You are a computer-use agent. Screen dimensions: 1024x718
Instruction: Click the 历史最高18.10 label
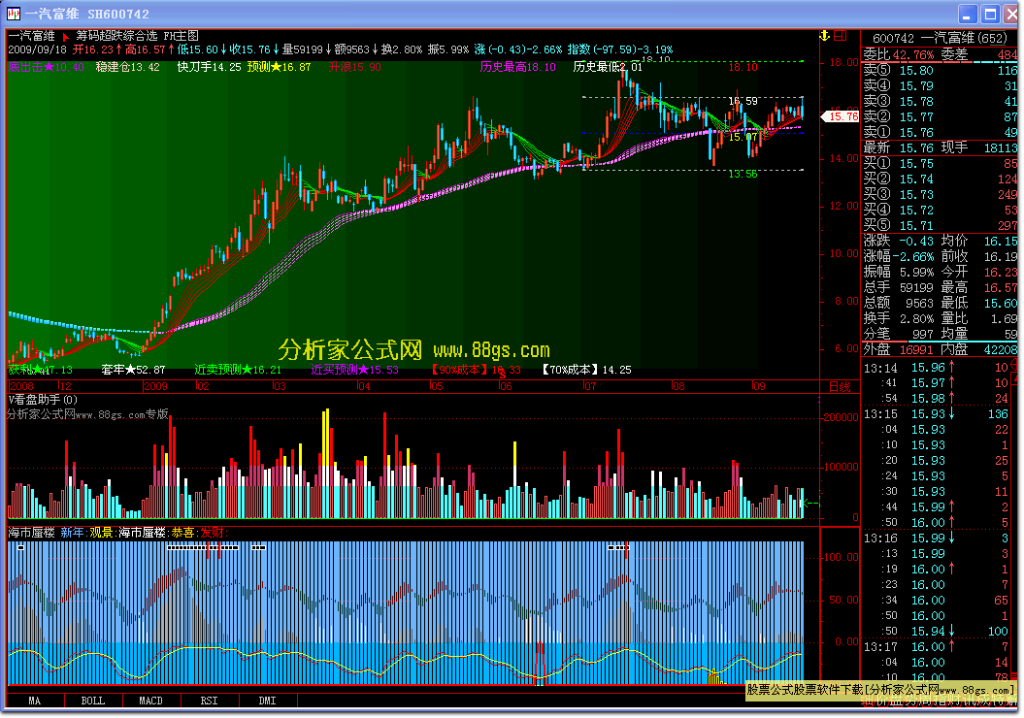(518, 67)
